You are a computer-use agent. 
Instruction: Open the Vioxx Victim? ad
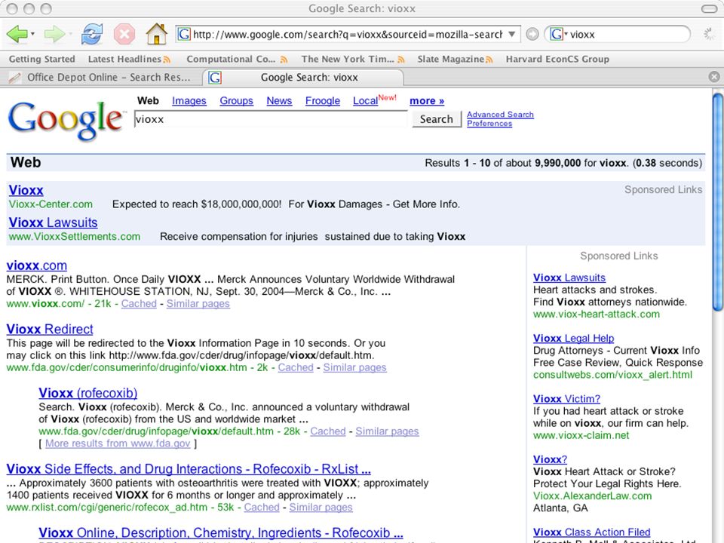tap(566, 398)
